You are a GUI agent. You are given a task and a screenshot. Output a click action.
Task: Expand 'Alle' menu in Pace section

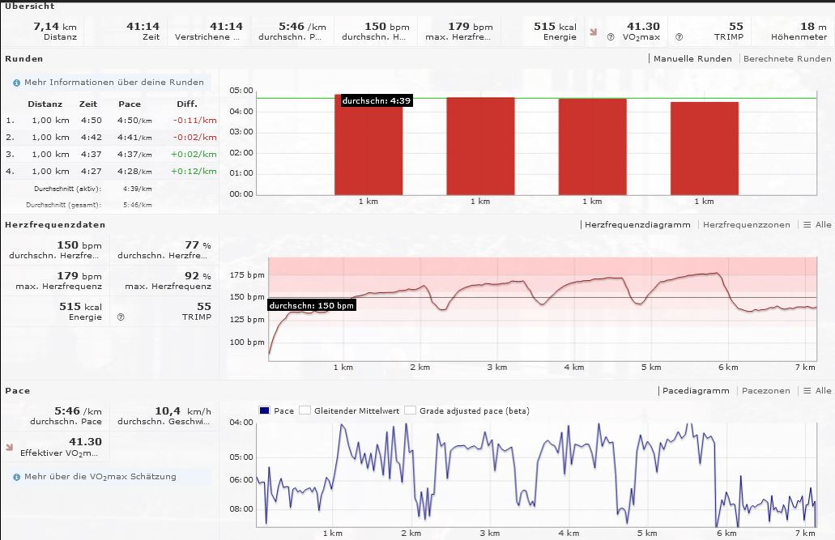click(817, 391)
